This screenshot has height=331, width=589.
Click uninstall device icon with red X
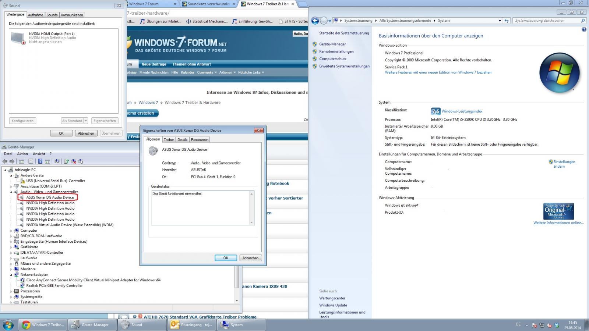coord(74,161)
